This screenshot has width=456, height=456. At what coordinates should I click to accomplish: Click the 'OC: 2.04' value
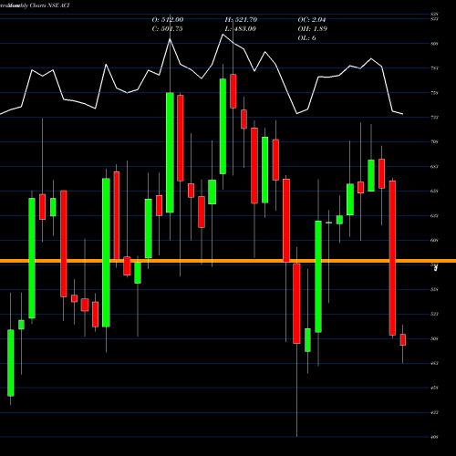(312, 19)
